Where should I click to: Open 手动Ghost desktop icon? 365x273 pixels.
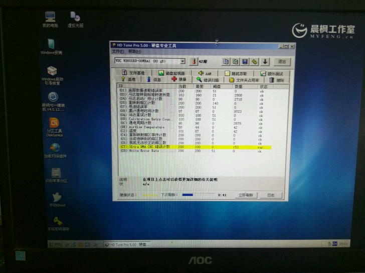pos(57,199)
